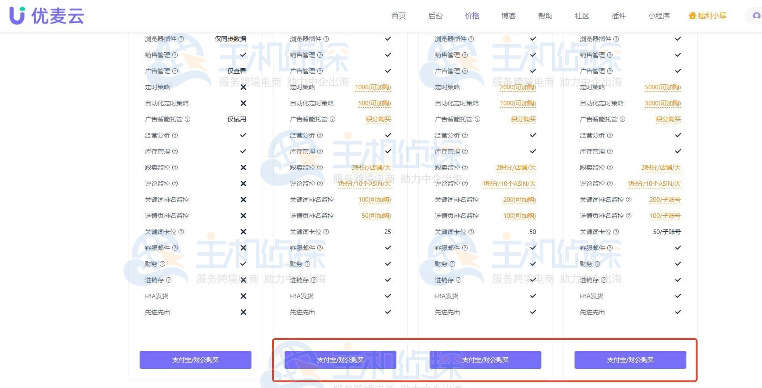
Task: Click help icon beside 跟卖监控 in first plan column
Action: [175, 167]
